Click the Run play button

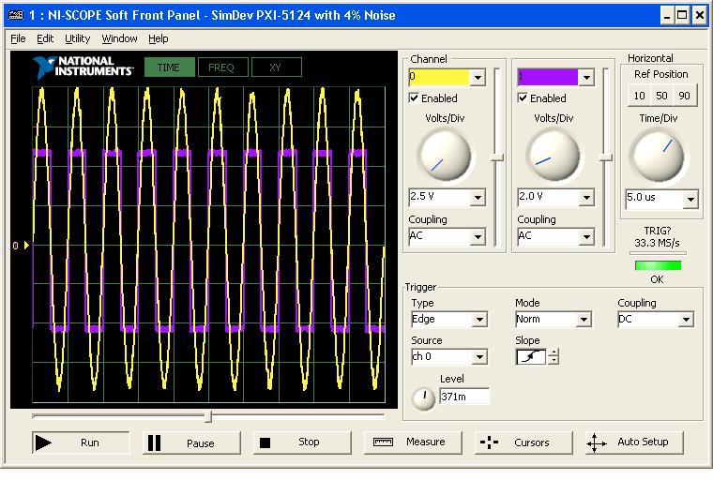click(80, 442)
